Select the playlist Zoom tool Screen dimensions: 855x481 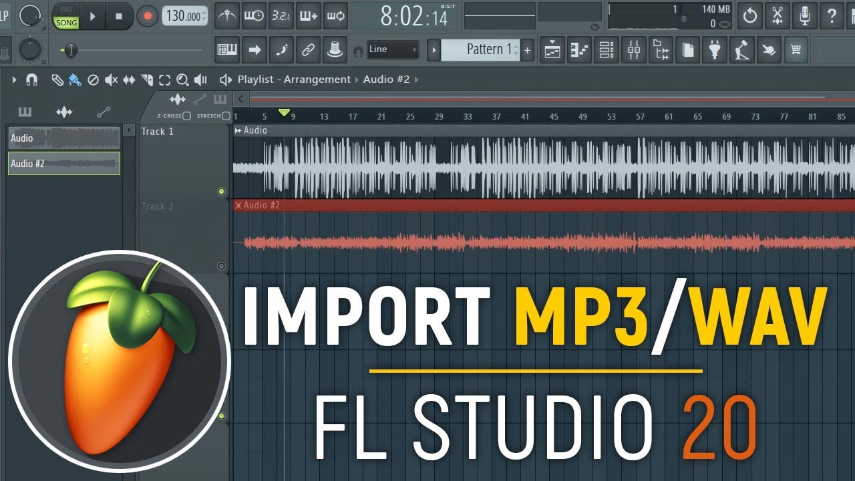click(182, 81)
